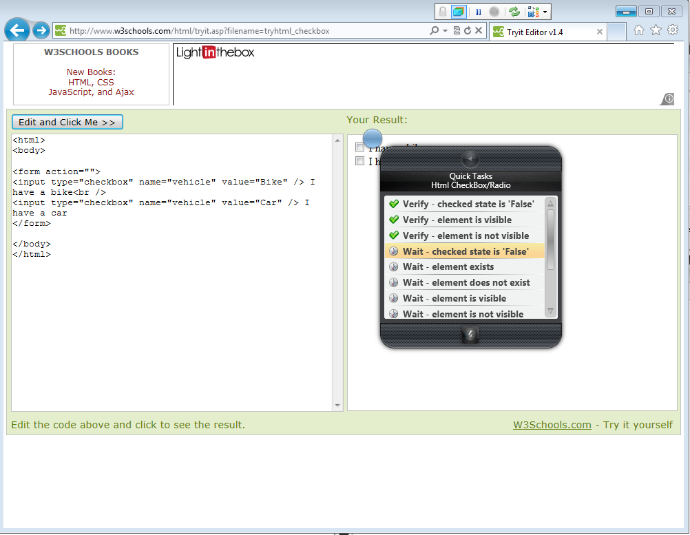Screen dimensions: 690x535
Task: Select Wait - element exists task
Action: (465, 266)
